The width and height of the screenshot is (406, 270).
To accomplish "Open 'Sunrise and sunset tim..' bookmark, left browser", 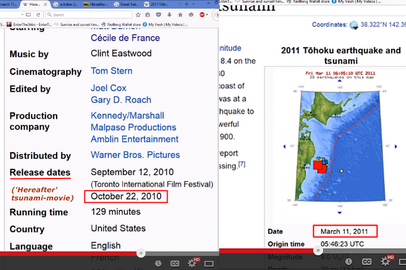I will tap(76, 24).
